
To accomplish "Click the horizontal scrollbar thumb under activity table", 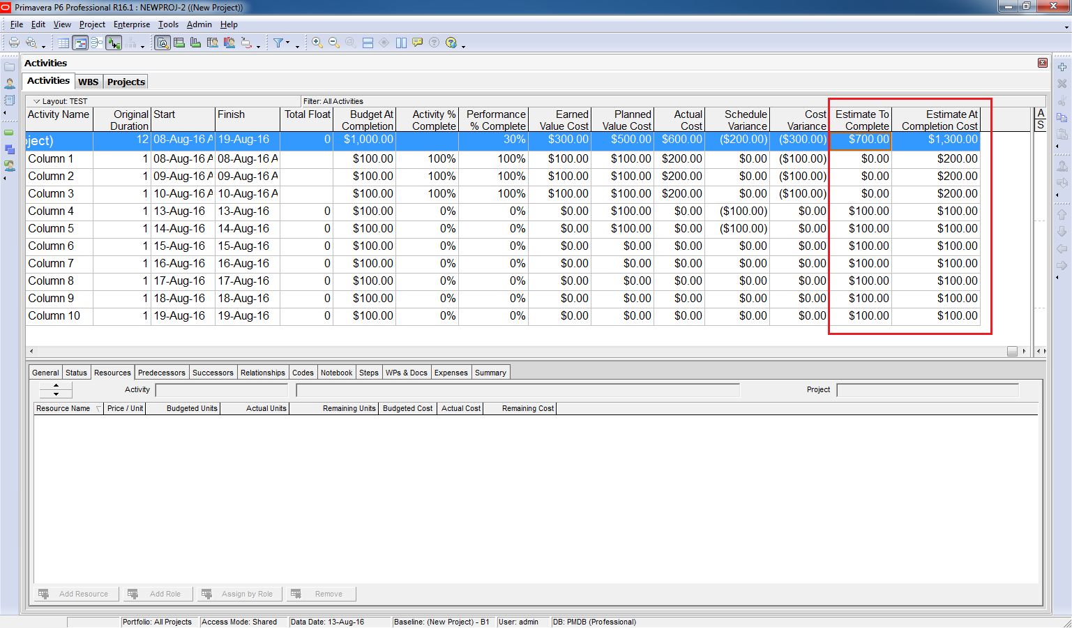I will click(x=1012, y=352).
